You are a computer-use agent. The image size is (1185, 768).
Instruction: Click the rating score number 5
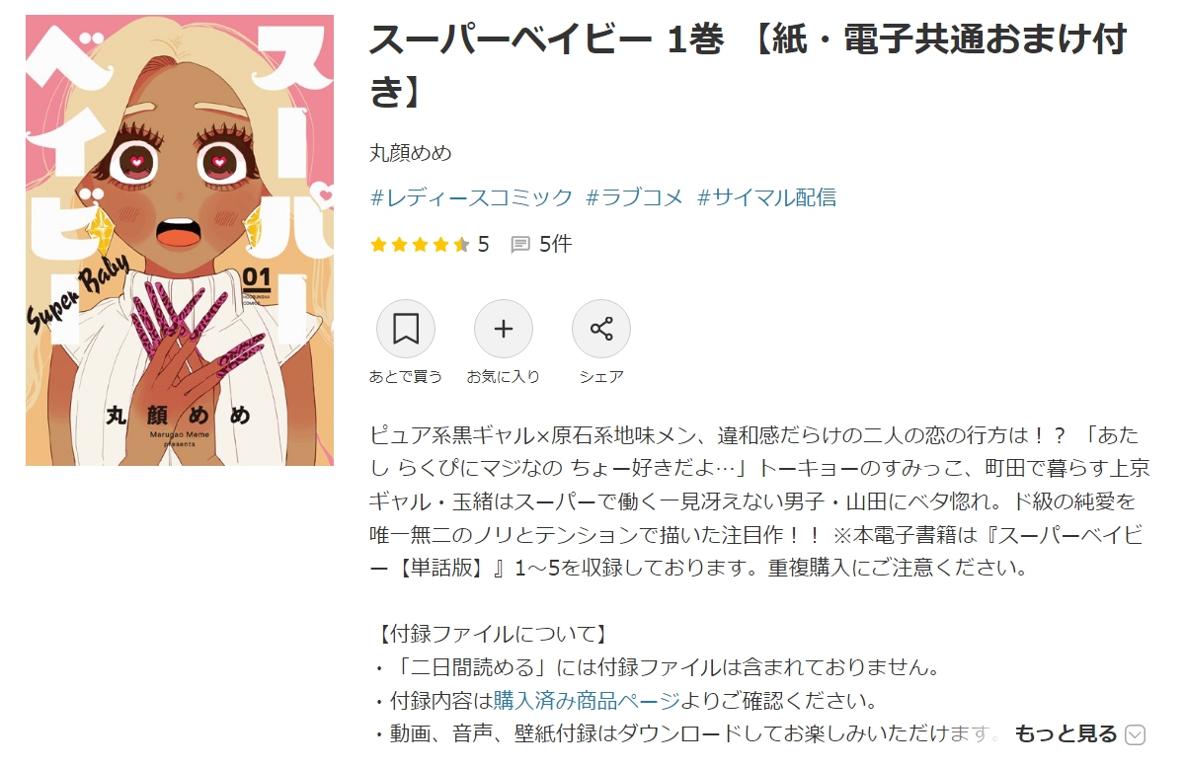click(483, 245)
